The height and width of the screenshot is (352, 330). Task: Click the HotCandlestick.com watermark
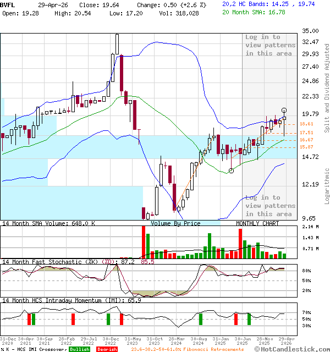(293, 349)
